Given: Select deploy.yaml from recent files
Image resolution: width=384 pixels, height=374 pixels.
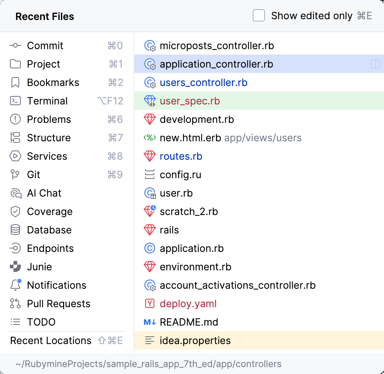Looking at the screenshot, I should click(188, 304).
